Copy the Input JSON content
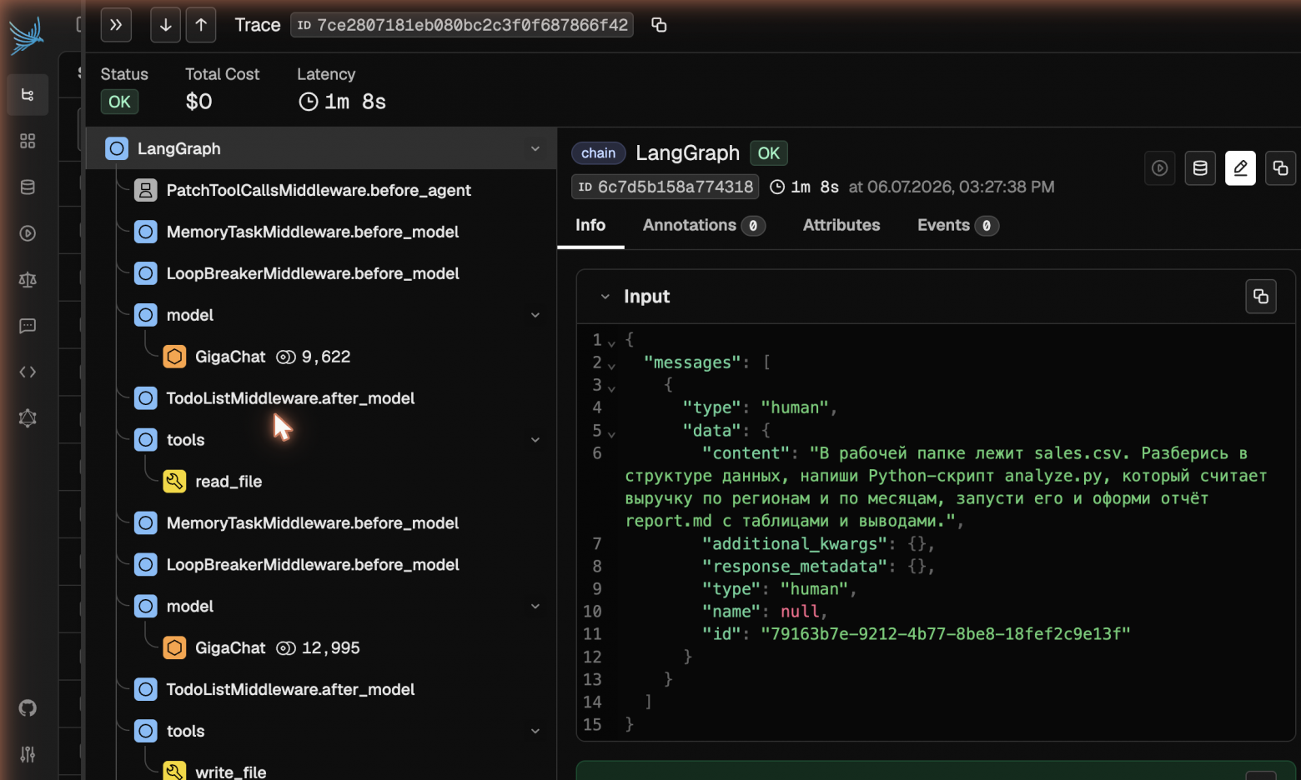Viewport: 1301px width, 780px height. point(1261,297)
